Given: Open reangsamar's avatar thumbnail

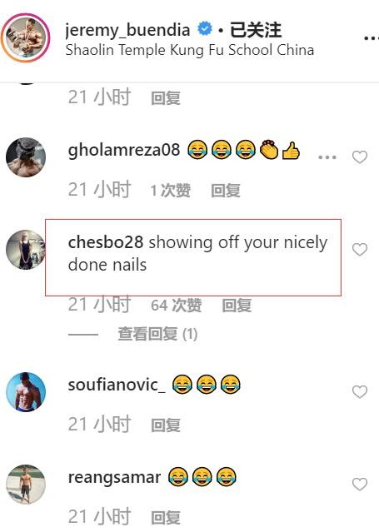Looking at the screenshot, I should tap(26, 485).
